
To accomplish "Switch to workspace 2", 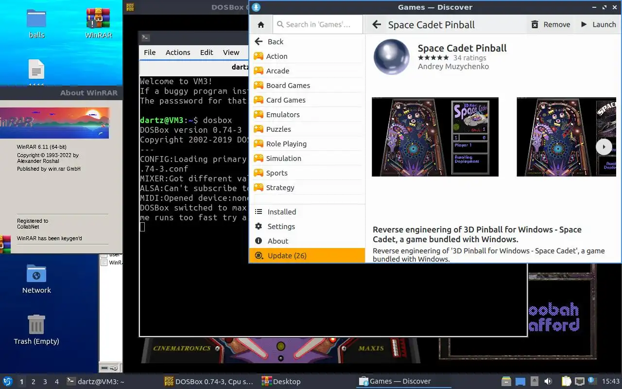I will 34,382.
